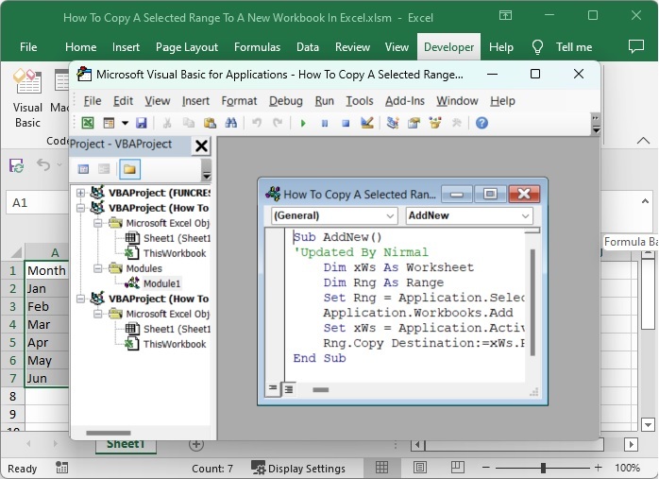The height and width of the screenshot is (479, 659).
Task: Click the Excel Name Box showing A1
Action: pyautogui.click(x=37, y=203)
